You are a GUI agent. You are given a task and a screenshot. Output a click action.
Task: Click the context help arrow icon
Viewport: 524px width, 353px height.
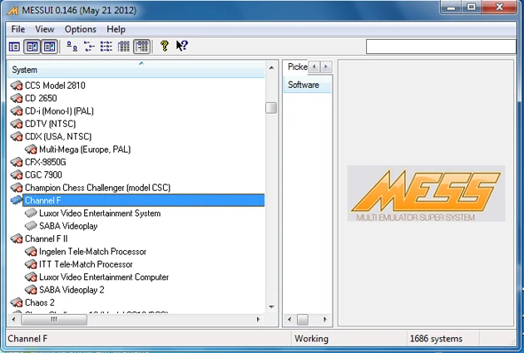pyautogui.click(x=182, y=46)
